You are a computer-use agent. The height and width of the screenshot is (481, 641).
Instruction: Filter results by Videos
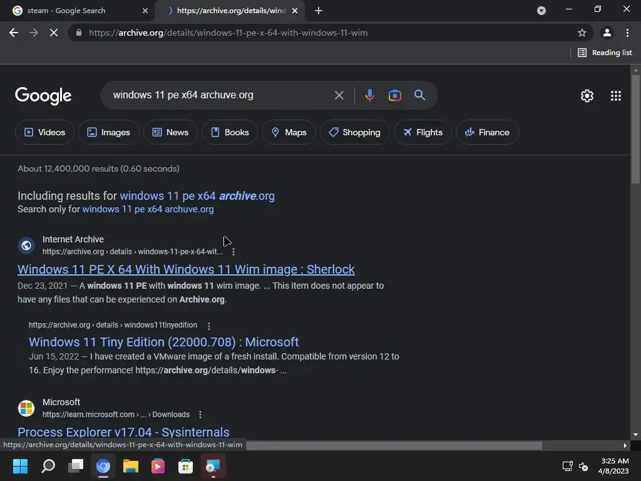pyautogui.click(x=44, y=132)
